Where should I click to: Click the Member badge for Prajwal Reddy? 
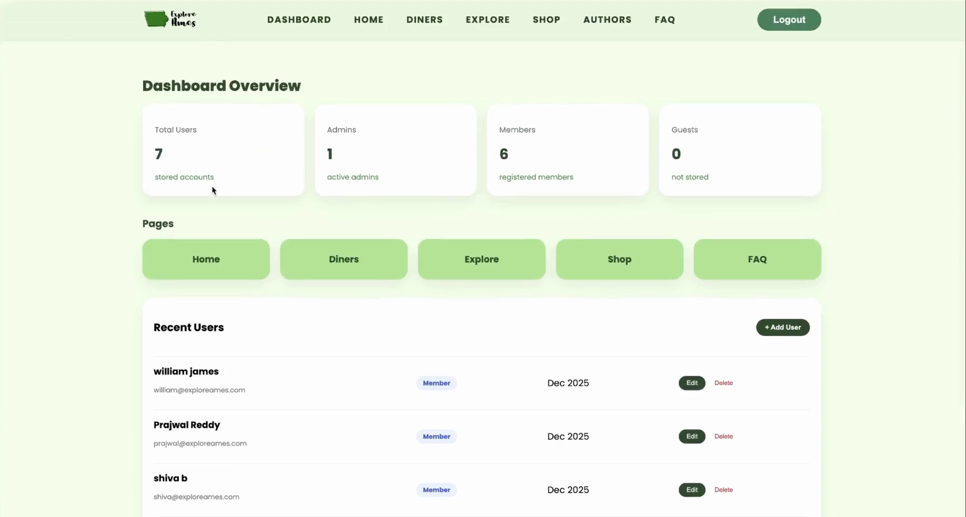[x=436, y=436]
